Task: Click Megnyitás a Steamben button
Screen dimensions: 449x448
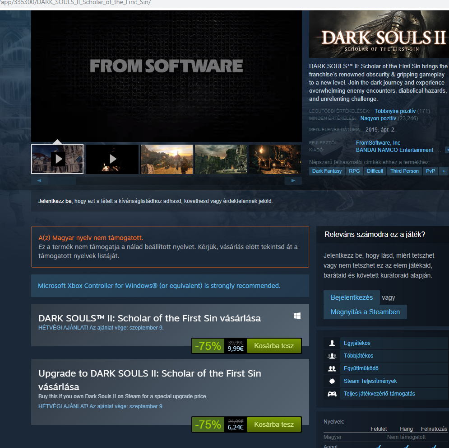Action: point(365,312)
